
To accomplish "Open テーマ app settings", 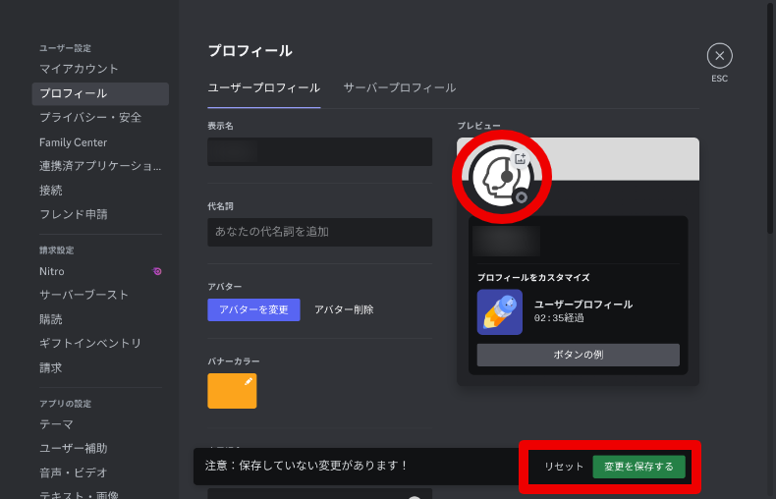I will pyautogui.click(x=100, y=424).
